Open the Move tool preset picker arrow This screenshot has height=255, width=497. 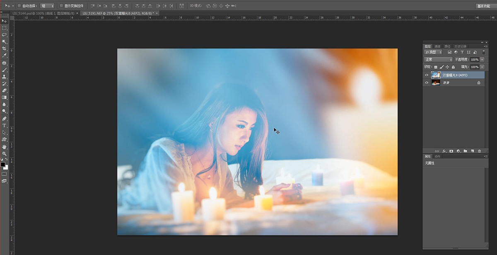tap(12, 6)
